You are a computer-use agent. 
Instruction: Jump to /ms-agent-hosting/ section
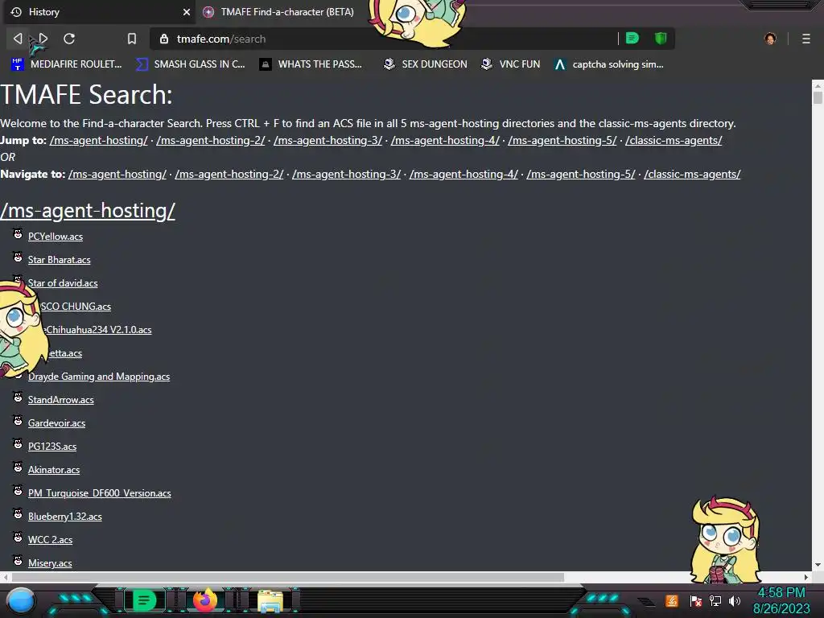(x=98, y=140)
